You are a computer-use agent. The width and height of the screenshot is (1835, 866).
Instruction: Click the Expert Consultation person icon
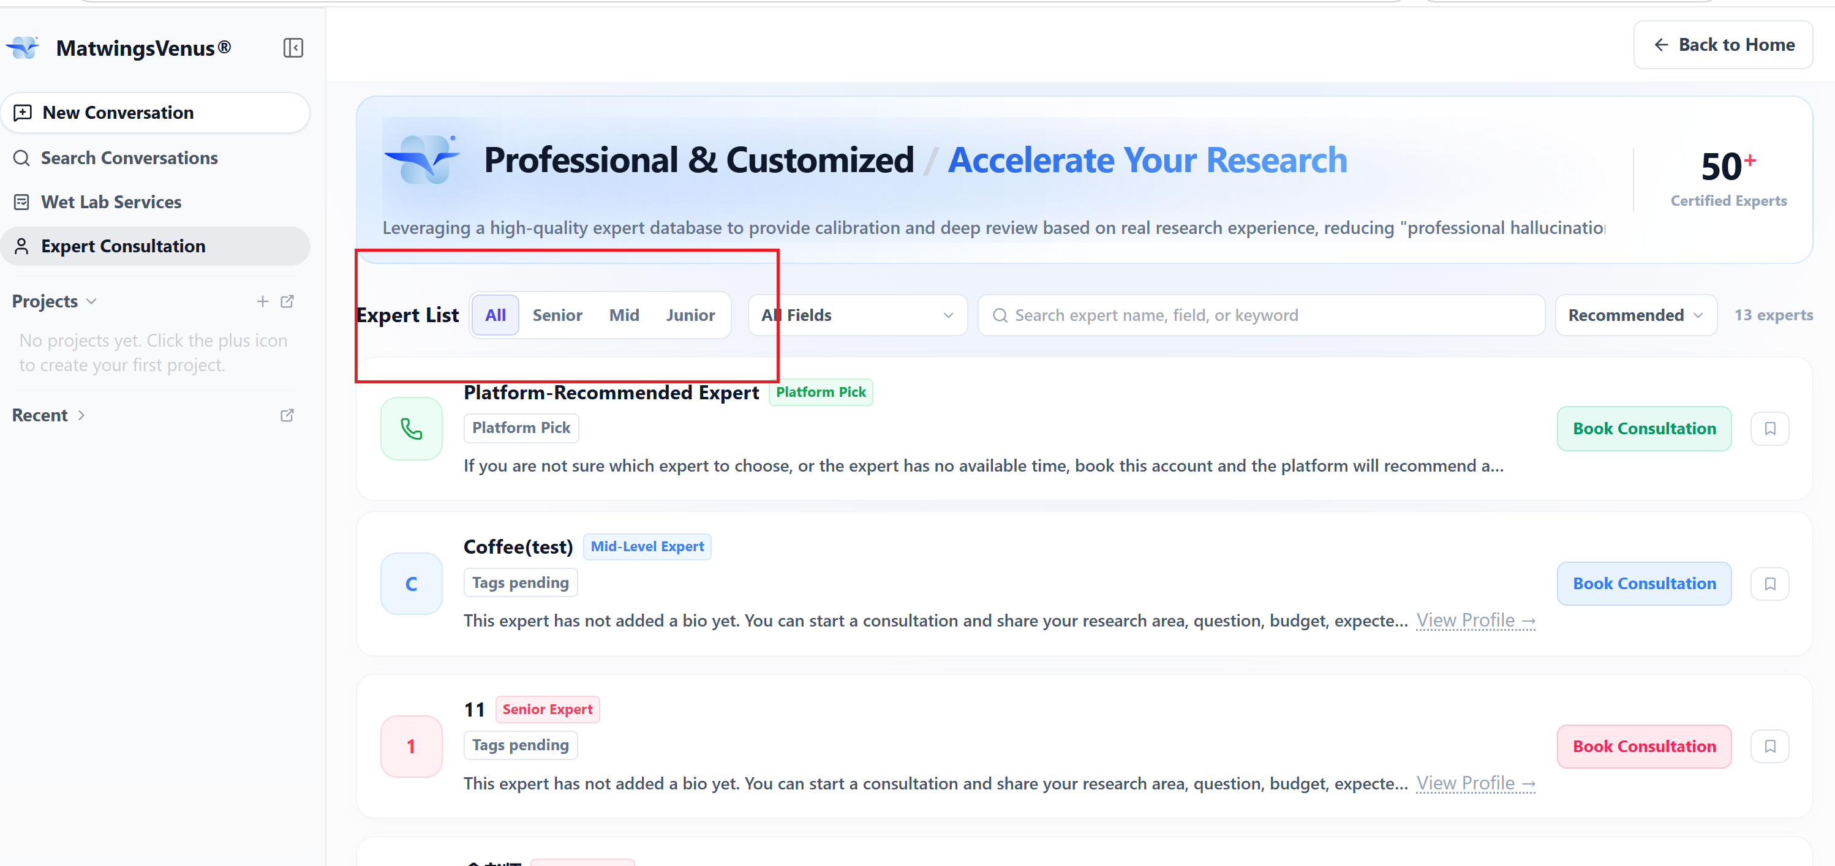tap(22, 246)
